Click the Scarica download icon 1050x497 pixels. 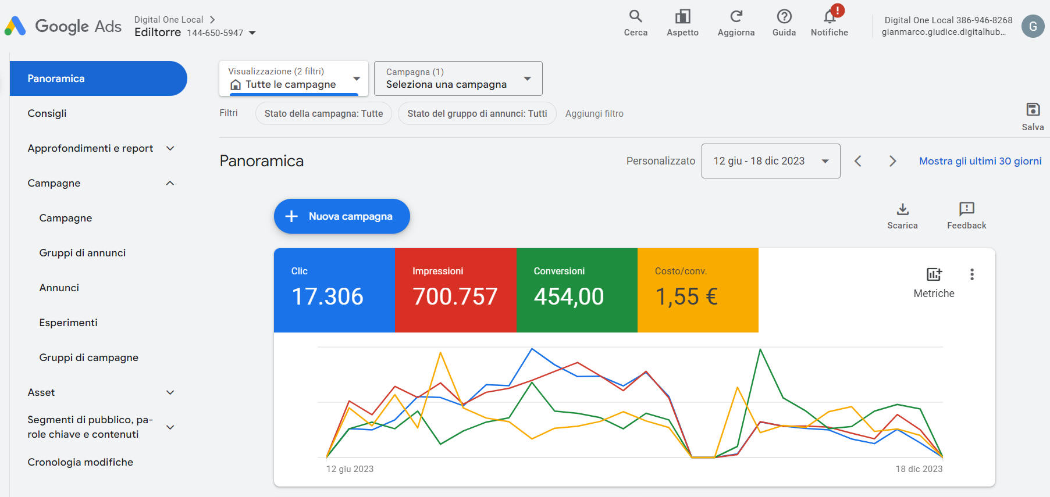coord(902,209)
